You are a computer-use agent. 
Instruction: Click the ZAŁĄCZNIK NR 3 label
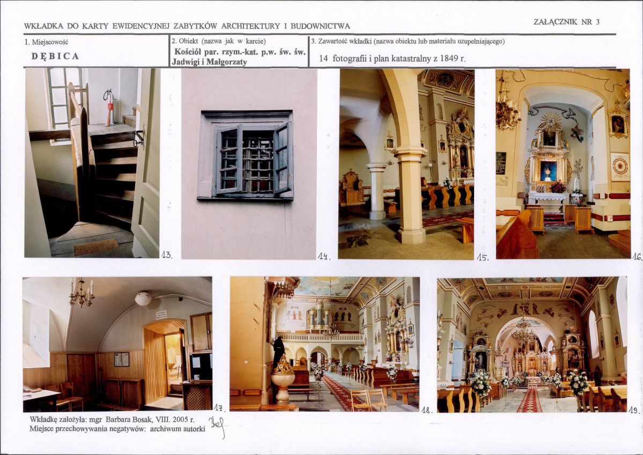click(x=567, y=22)
